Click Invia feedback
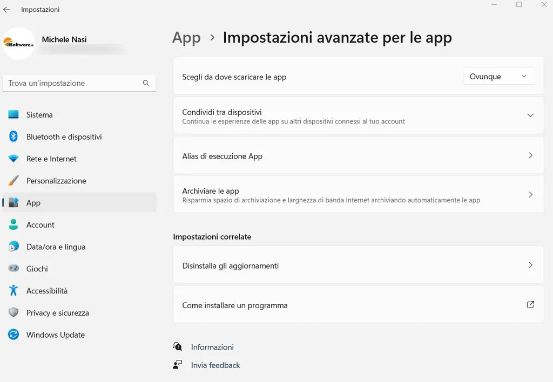Image resolution: width=553 pixels, height=382 pixels. [215, 365]
